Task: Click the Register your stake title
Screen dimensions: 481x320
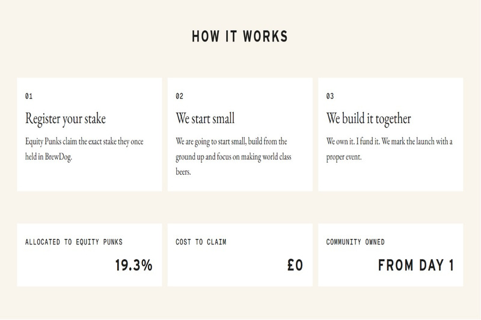Action: coord(66,119)
